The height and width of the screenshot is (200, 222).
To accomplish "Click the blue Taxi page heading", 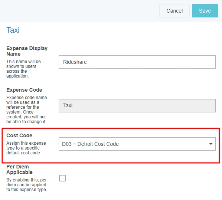I will [13, 30].
